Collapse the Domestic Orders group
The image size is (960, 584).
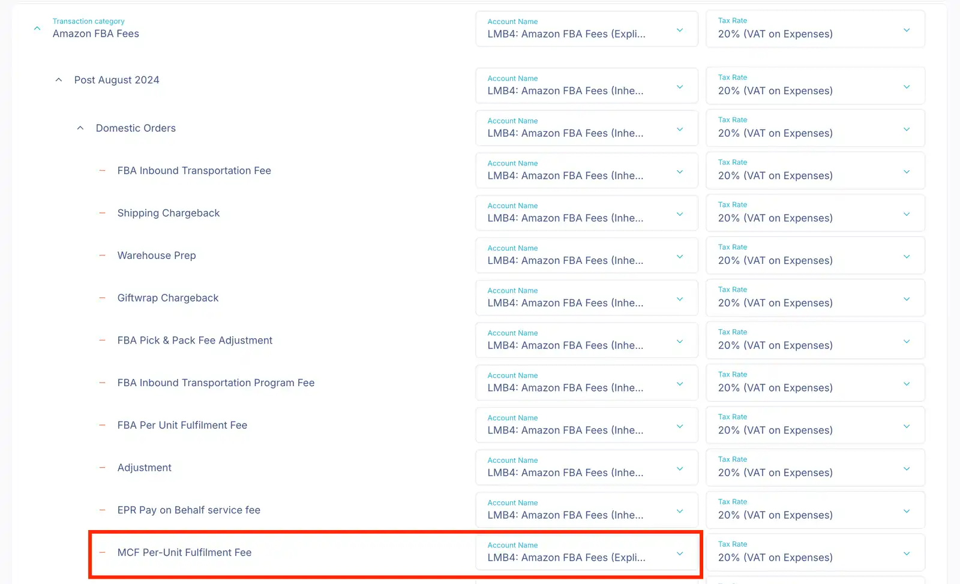pyautogui.click(x=80, y=128)
